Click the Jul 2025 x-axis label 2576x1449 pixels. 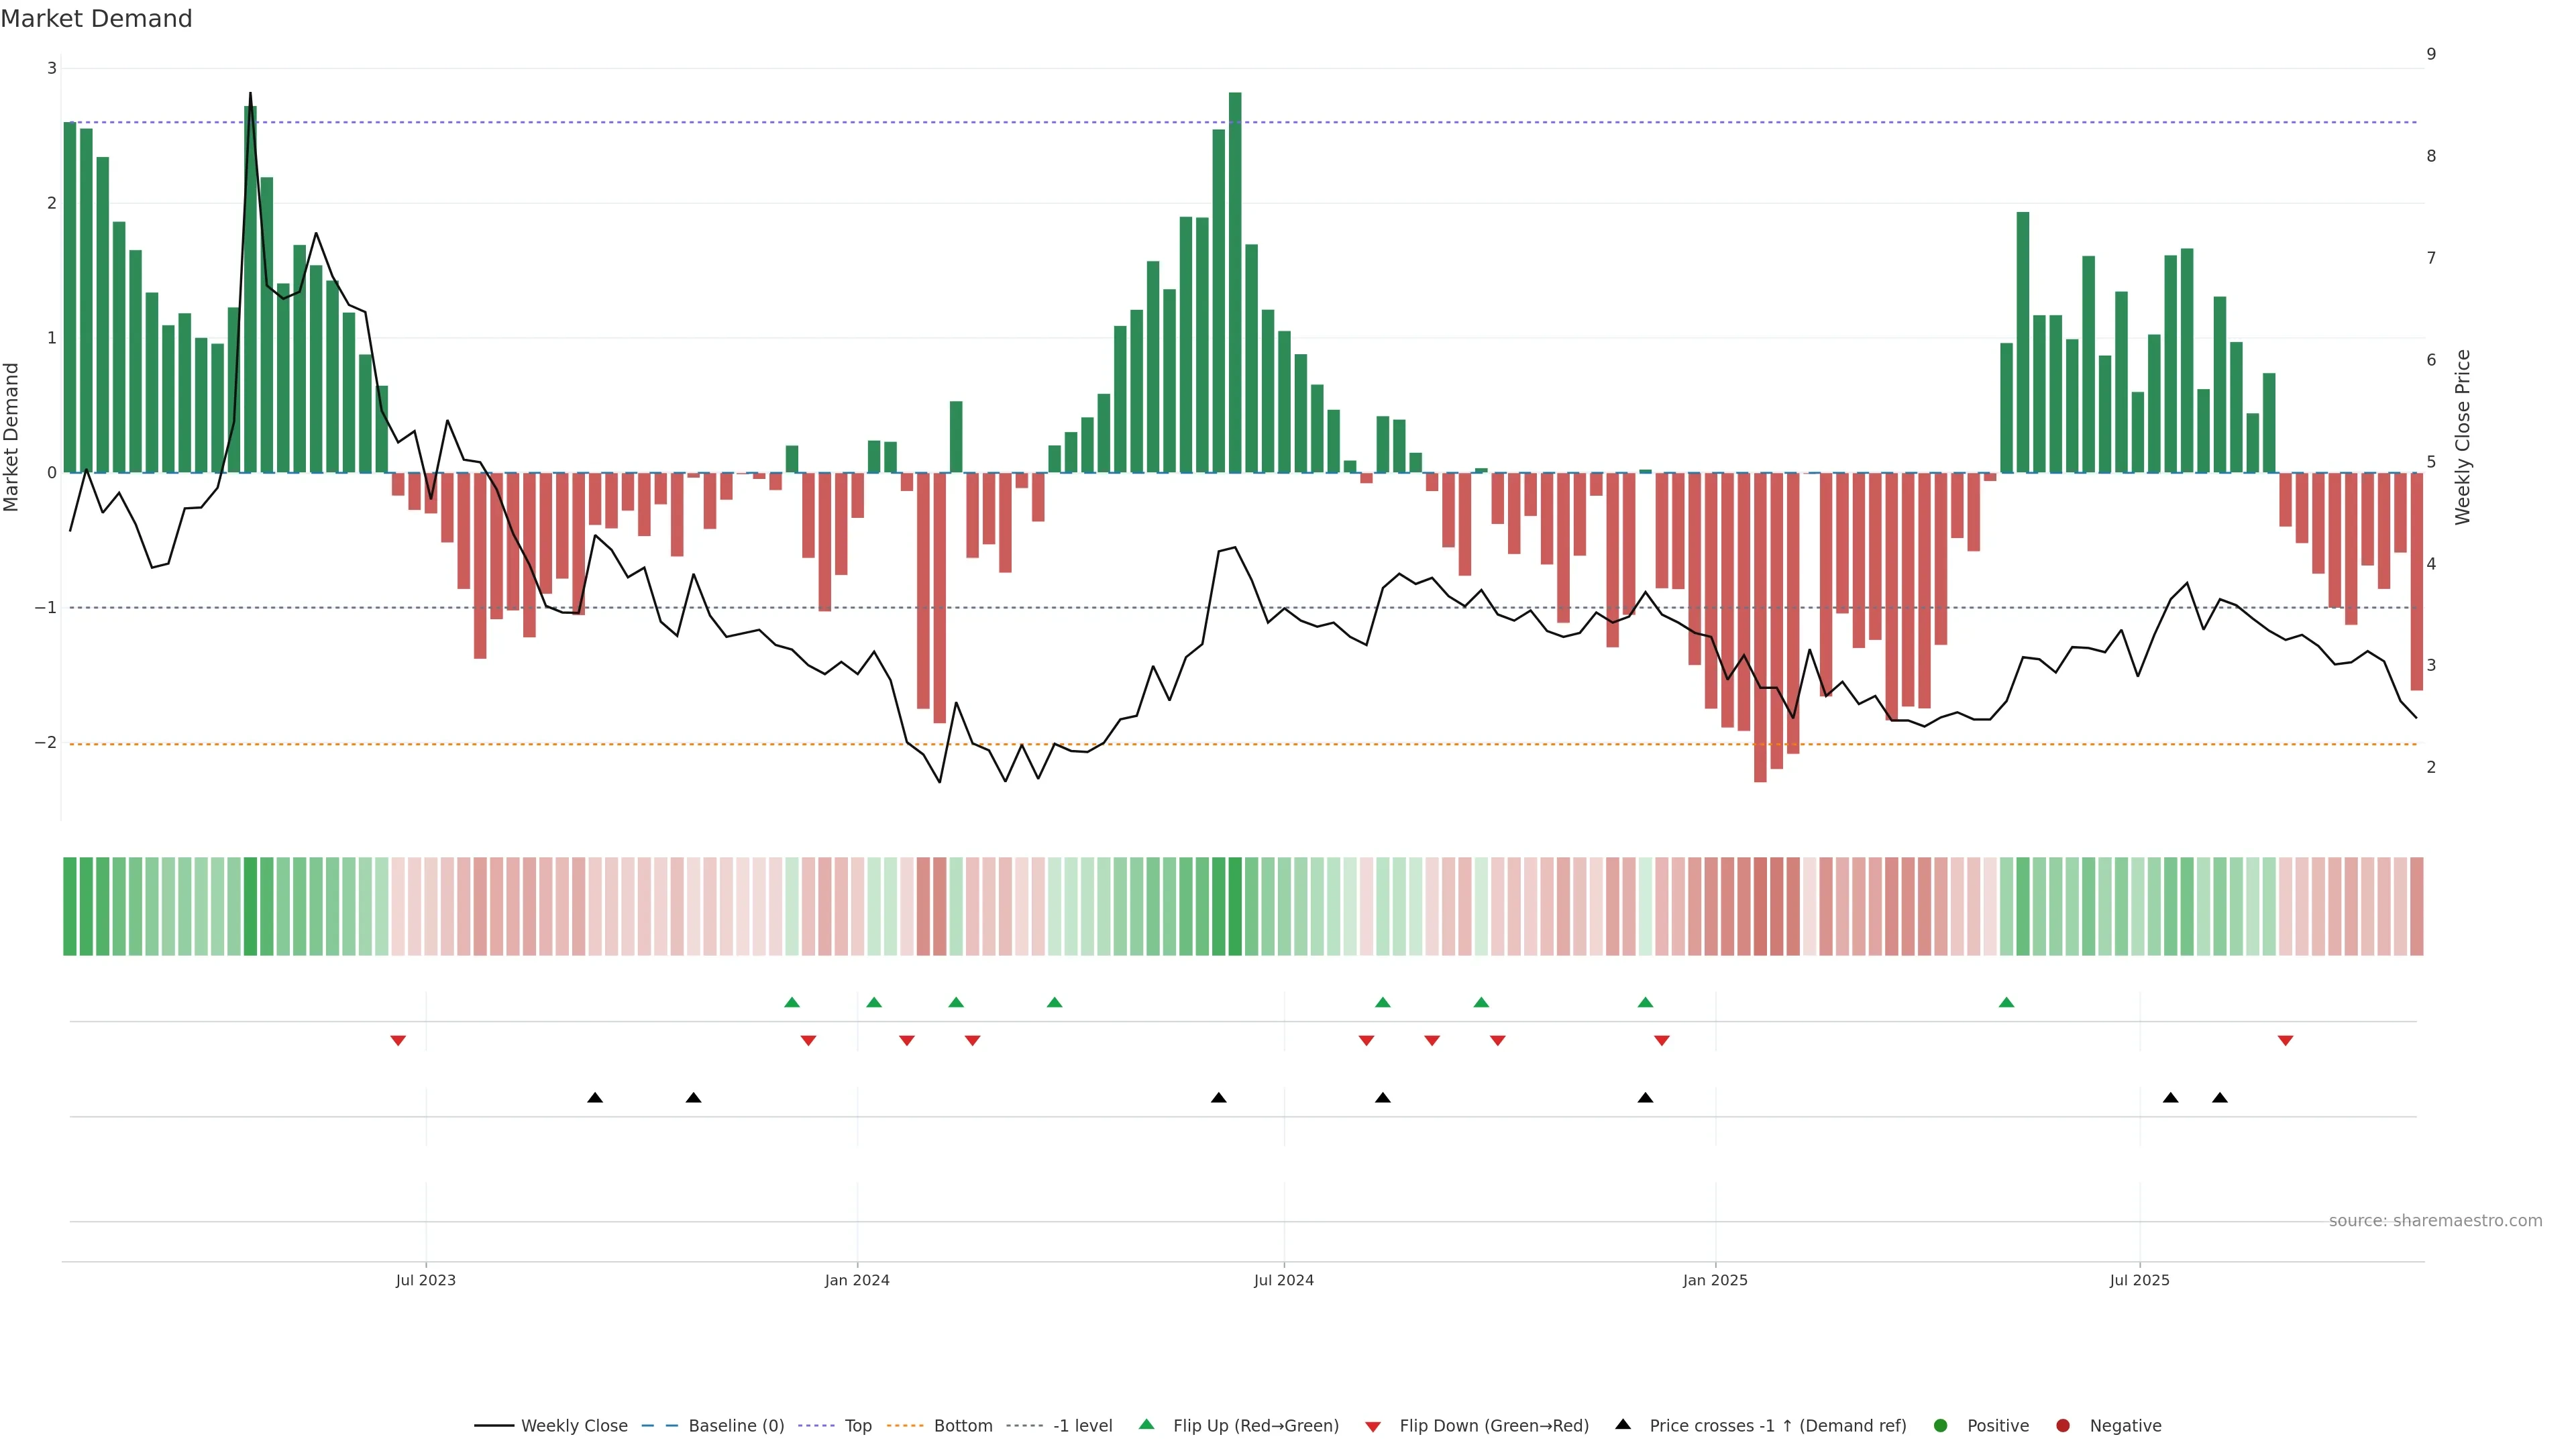2139,1280
